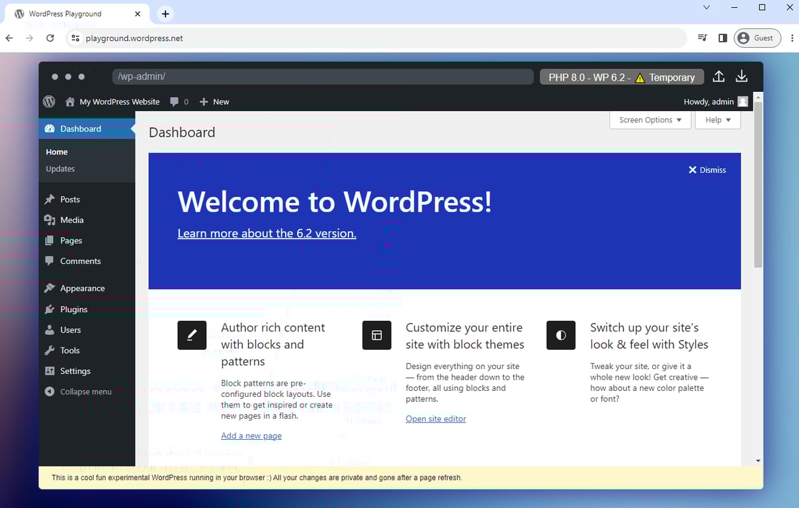Open the Screen Options dropdown

650,120
